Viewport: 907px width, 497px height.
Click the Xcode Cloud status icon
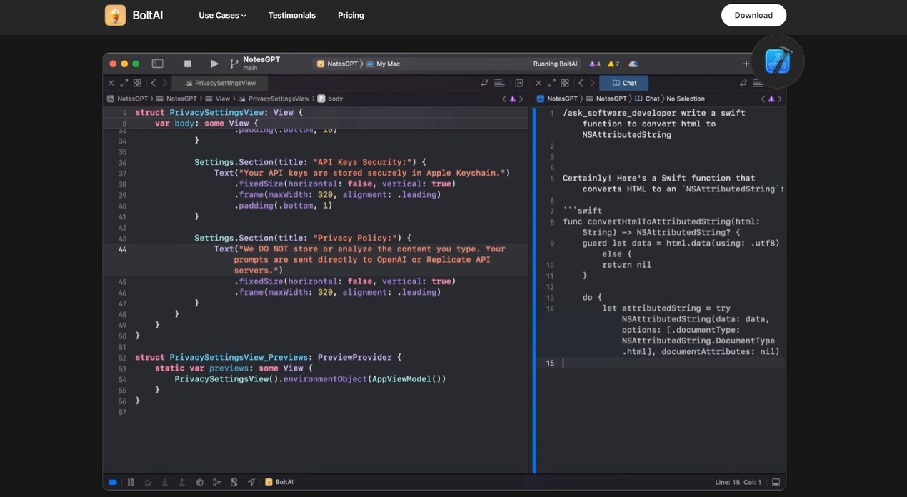[x=633, y=64]
